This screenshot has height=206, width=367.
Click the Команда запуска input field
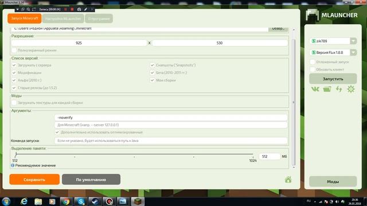click(171, 141)
